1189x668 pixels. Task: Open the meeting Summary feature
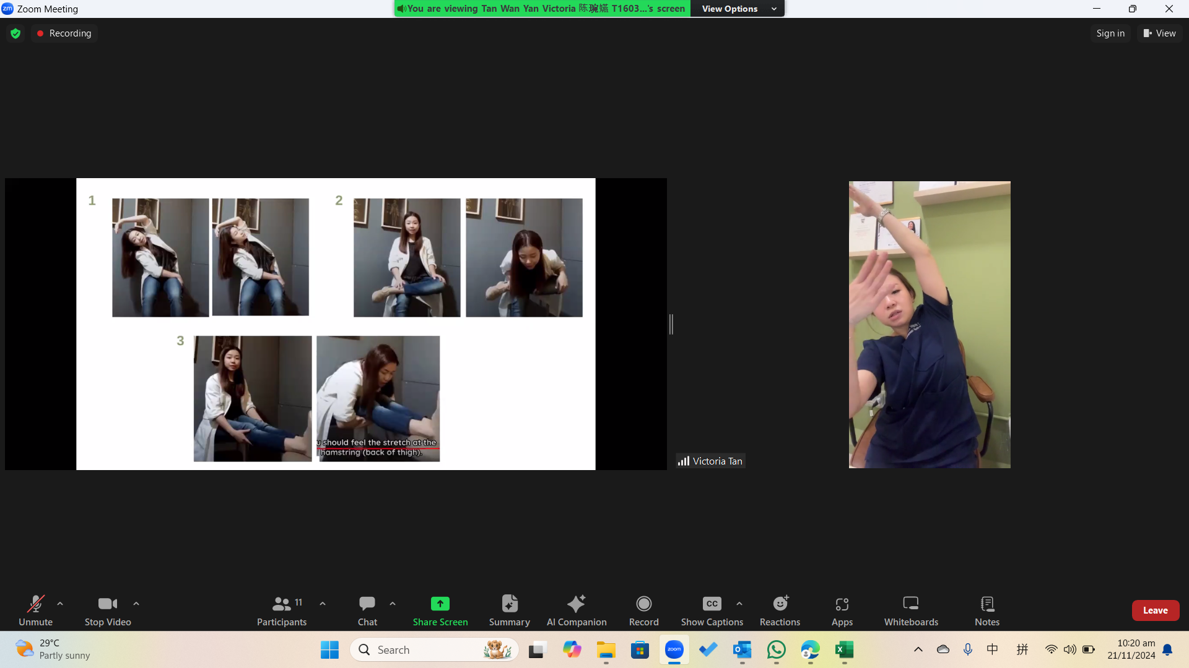509,610
